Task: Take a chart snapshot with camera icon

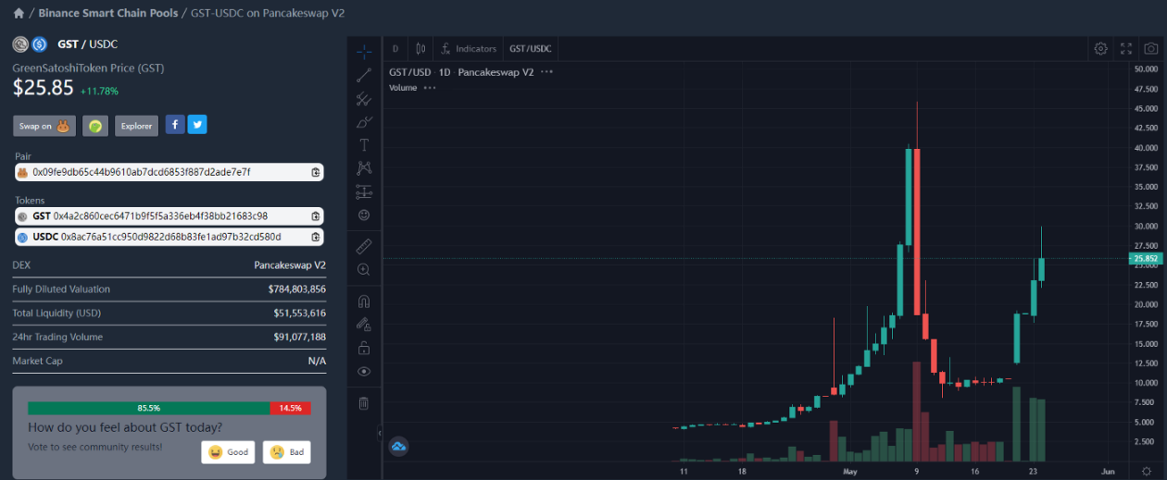Action: [x=1150, y=49]
